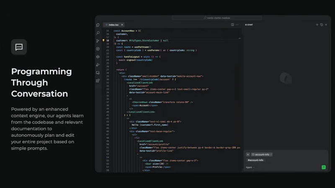The width and height of the screenshot is (335, 188).
Task: Click the nextjs-starter-medusa search bar
Action: pyautogui.click(x=218, y=18)
